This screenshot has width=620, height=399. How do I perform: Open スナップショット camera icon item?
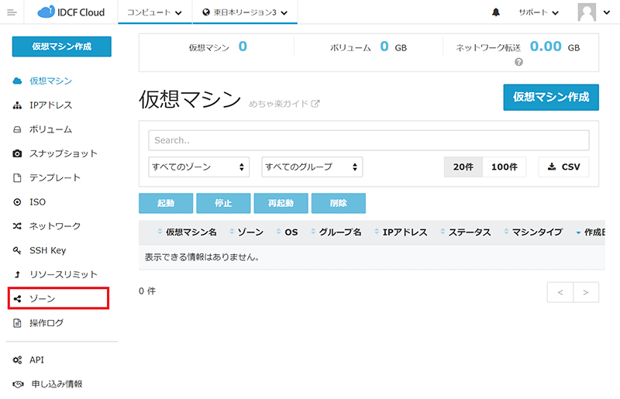pyautogui.click(x=63, y=153)
